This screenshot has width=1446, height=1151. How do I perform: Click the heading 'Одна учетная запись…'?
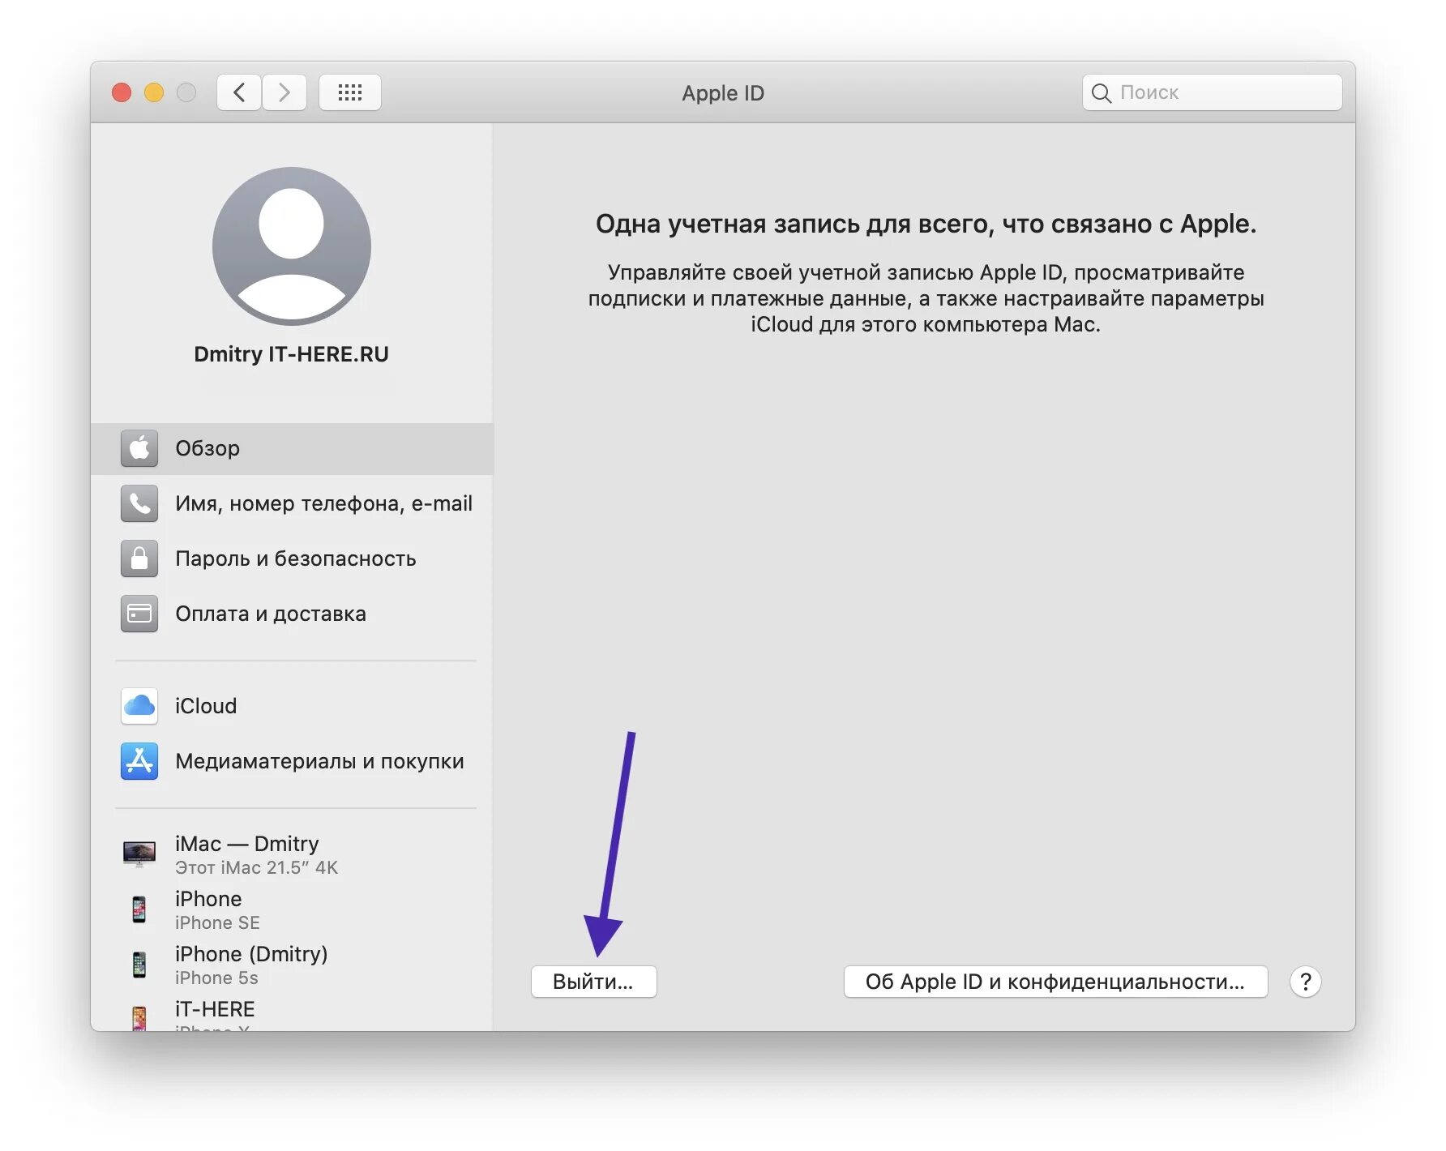click(x=926, y=224)
